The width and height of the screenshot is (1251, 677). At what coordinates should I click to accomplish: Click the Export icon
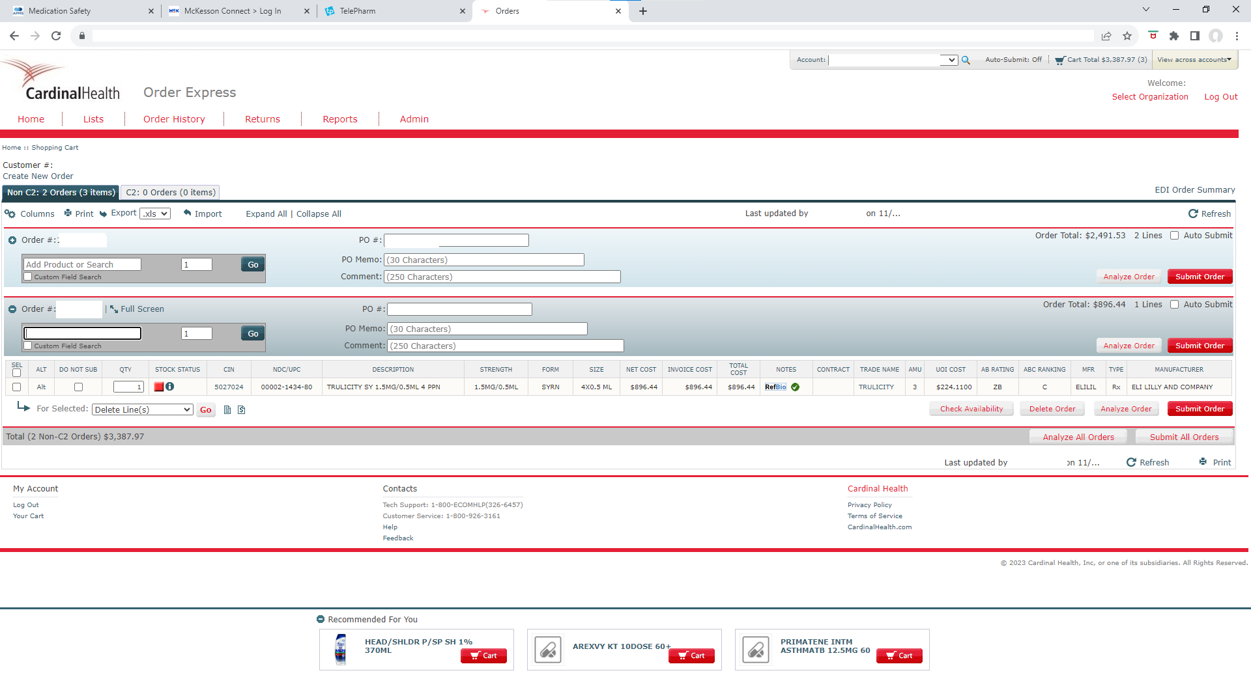click(103, 214)
